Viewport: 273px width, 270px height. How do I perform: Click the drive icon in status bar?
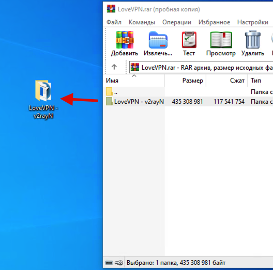tap(109, 263)
